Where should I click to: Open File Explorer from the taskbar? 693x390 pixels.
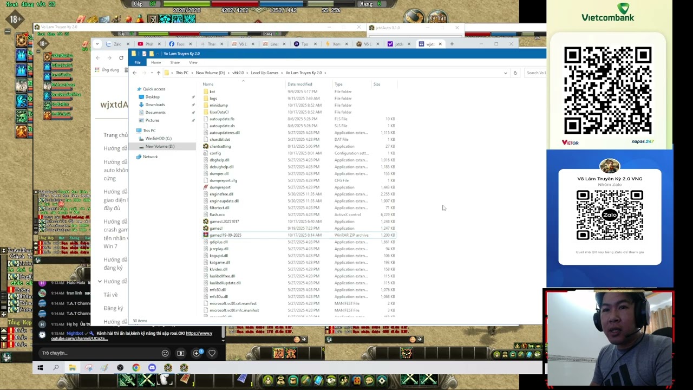pos(72,368)
